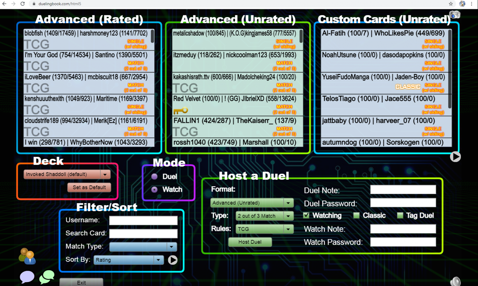The height and width of the screenshot is (286, 478).
Task: Click the camera screenshot icon
Action: click(x=455, y=15)
